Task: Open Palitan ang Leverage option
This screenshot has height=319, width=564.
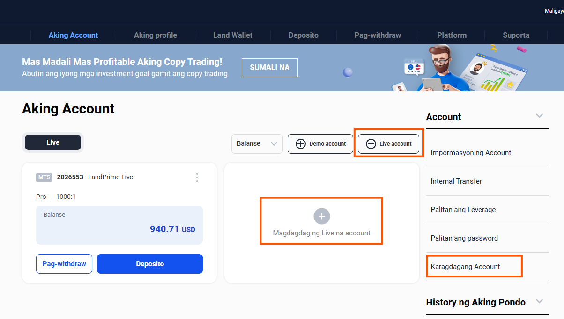Action: coord(463,210)
